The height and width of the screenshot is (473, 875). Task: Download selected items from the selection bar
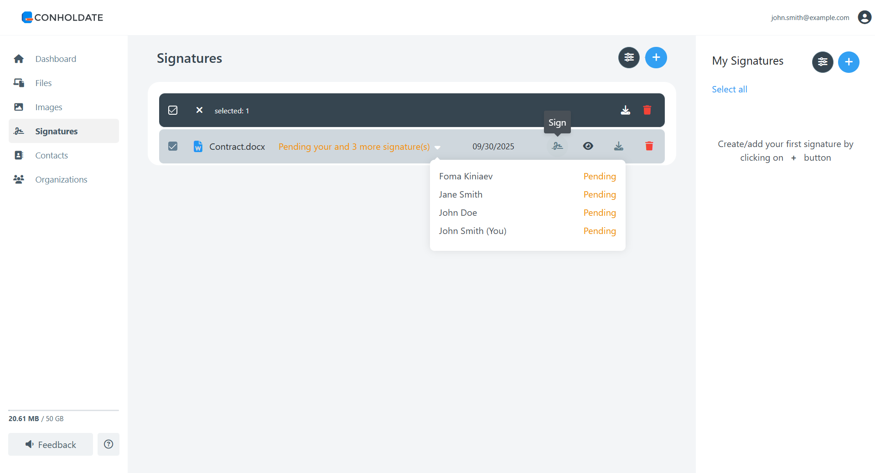click(x=625, y=110)
